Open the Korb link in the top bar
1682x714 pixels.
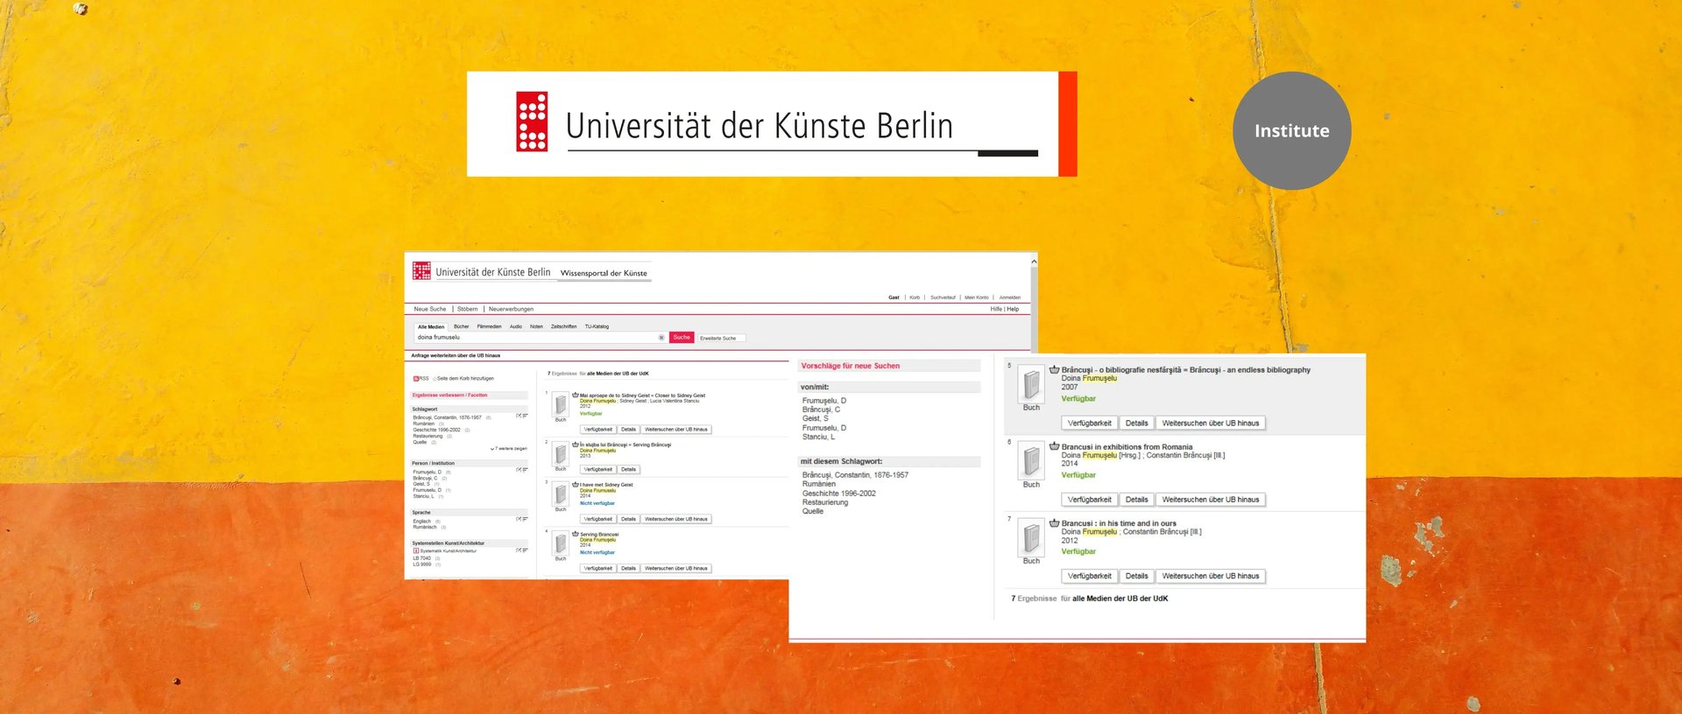(915, 297)
